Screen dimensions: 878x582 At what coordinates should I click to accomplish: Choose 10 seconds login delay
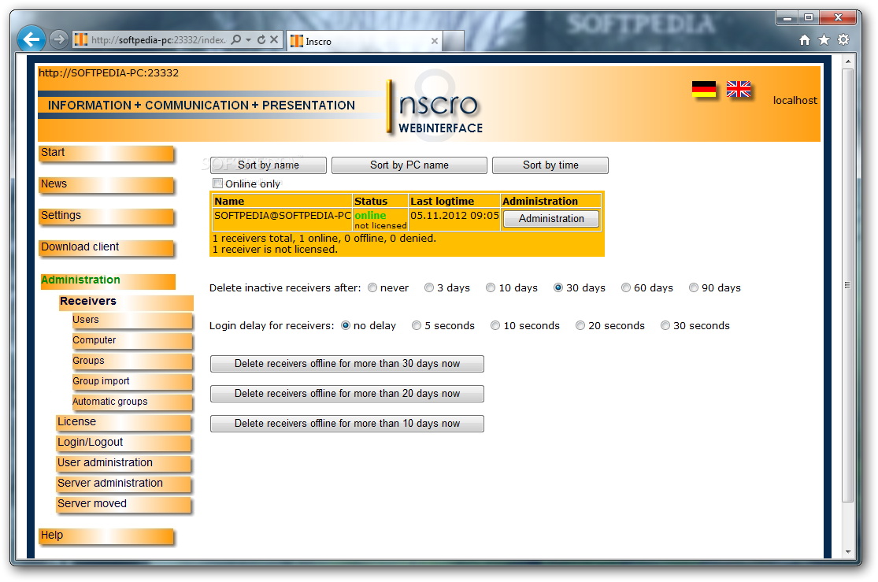pos(495,326)
